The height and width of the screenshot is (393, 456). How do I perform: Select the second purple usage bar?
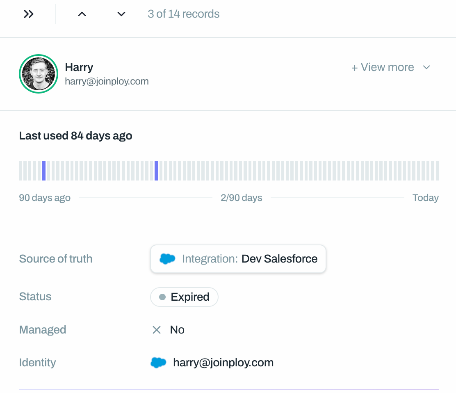point(156,171)
